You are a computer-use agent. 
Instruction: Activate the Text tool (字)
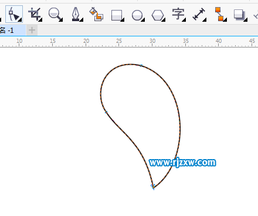pos(178,15)
